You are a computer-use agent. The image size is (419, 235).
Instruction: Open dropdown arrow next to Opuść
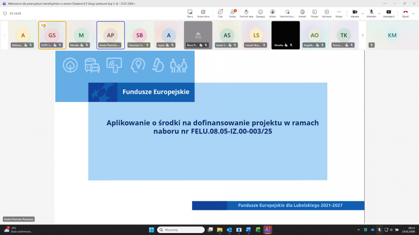click(x=413, y=13)
